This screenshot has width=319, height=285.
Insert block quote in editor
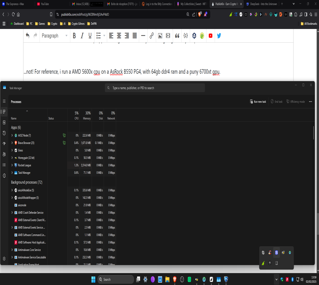[x=177, y=36]
